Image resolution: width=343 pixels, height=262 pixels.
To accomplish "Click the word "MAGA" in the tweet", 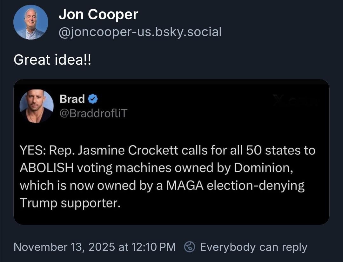I will 185,185.
